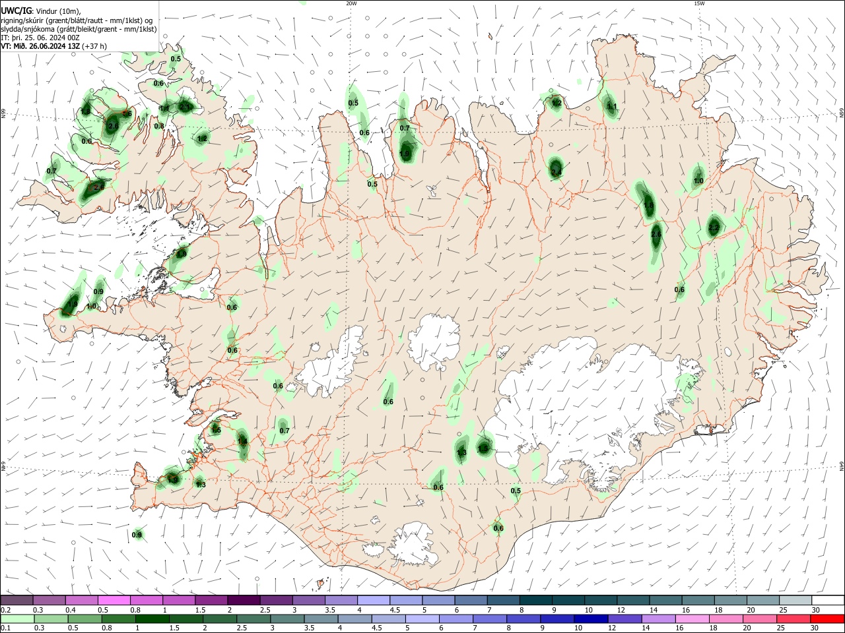Screen dimensions: 845x633
Task: Click the light gray legend swatch labeled 25
Action: click(x=795, y=600)
